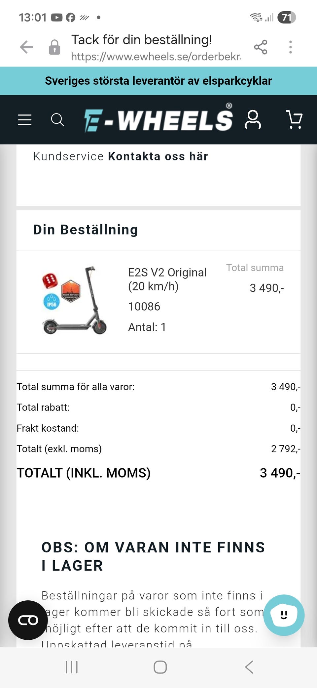Open browser three-dot overflow menu

(291, 47)
